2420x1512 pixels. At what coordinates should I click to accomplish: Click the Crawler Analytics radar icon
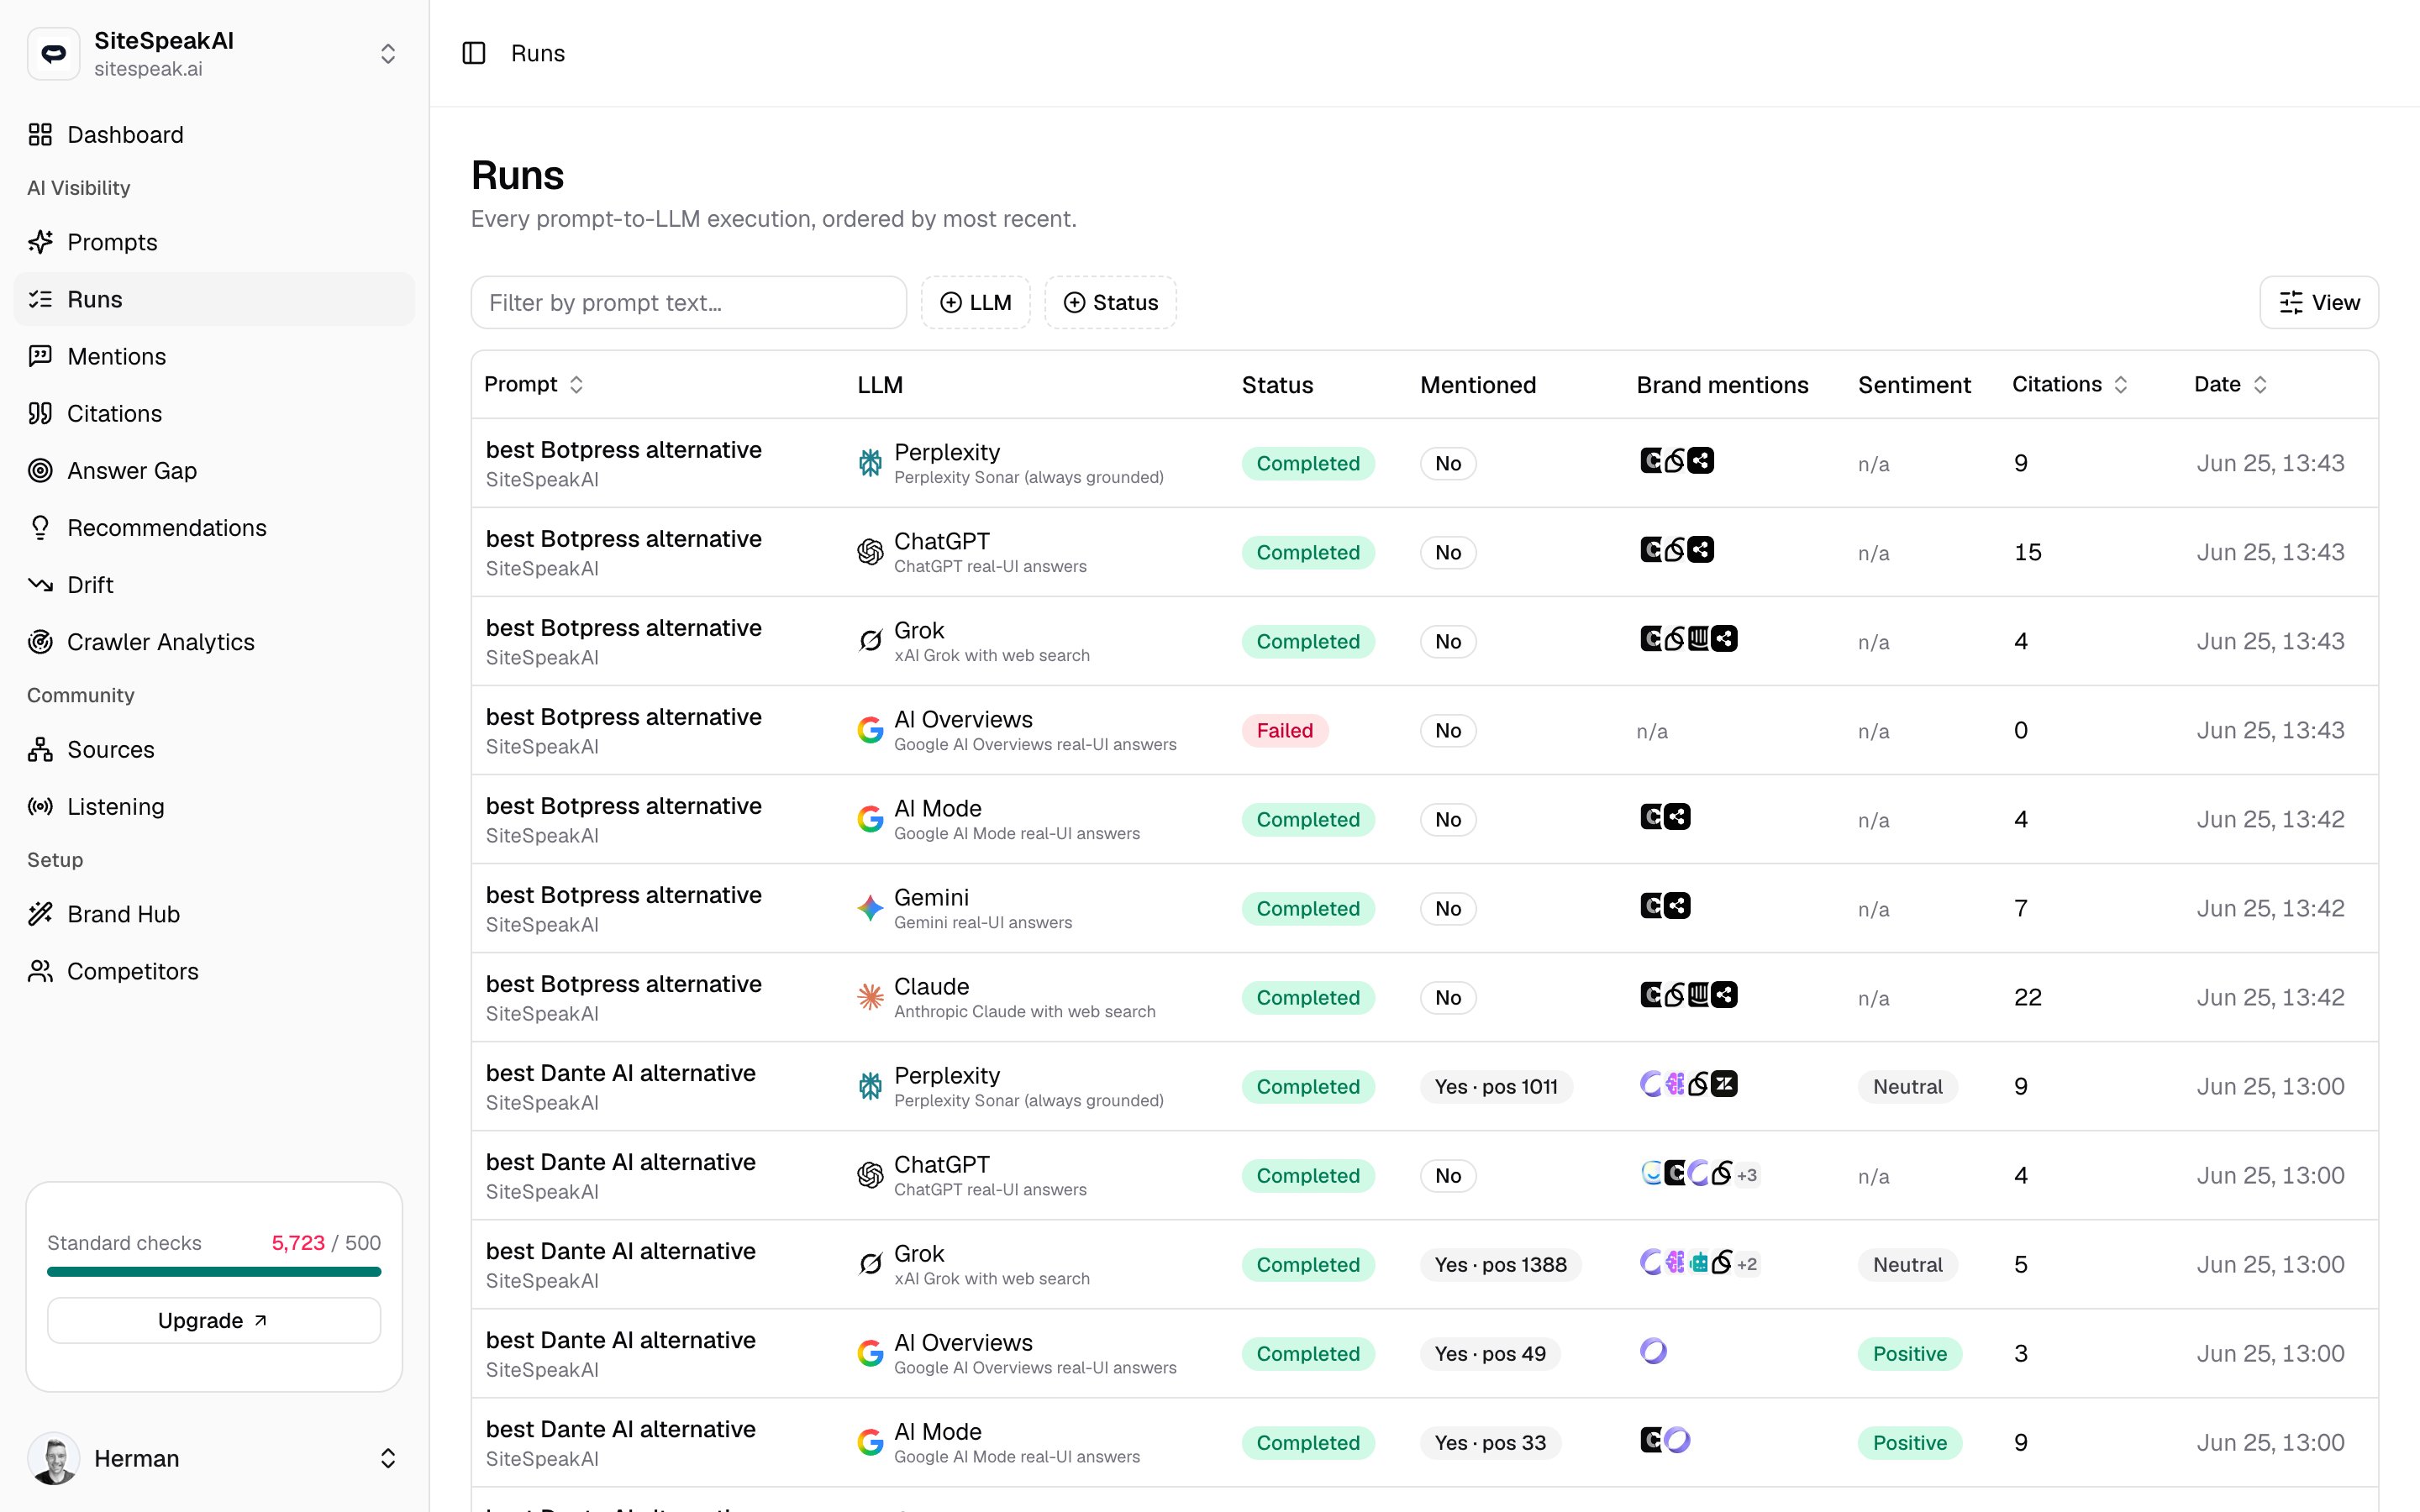[40, 641]
